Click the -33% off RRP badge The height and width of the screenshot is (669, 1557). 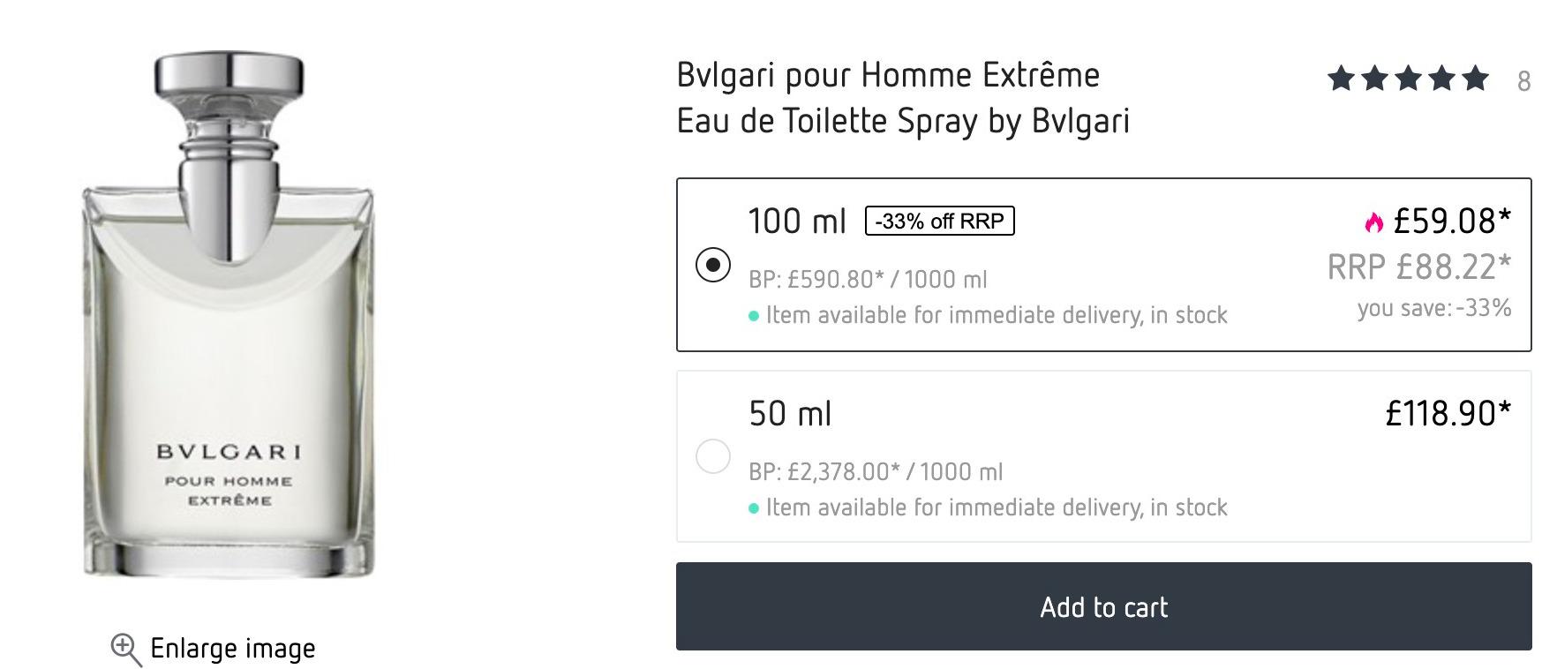pos(940,221)
